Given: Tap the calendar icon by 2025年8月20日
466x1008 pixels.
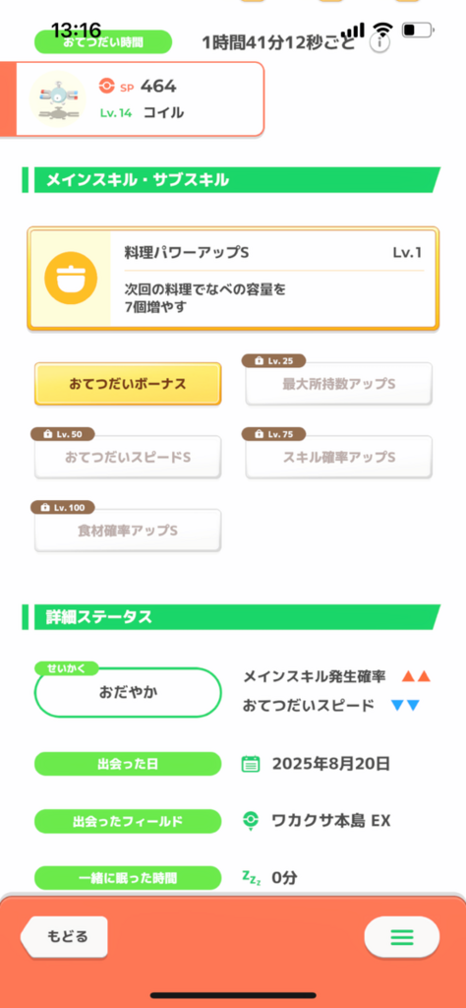Looking at the screenshot, I should pos(251,764).
